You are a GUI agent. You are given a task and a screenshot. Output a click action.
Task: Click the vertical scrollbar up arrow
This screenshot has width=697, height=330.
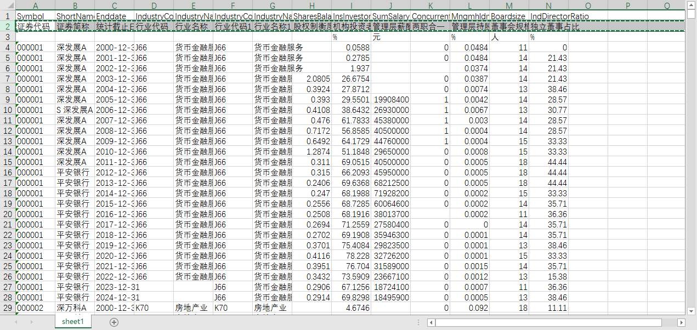(x=692, y=5)
